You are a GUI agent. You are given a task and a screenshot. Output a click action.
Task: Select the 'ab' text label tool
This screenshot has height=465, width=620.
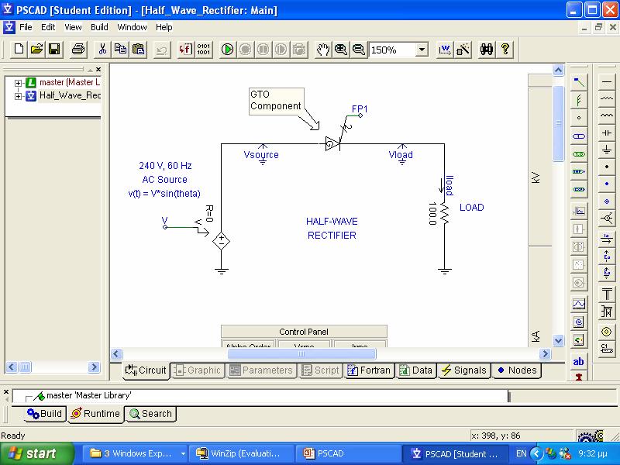coord(578,361)
